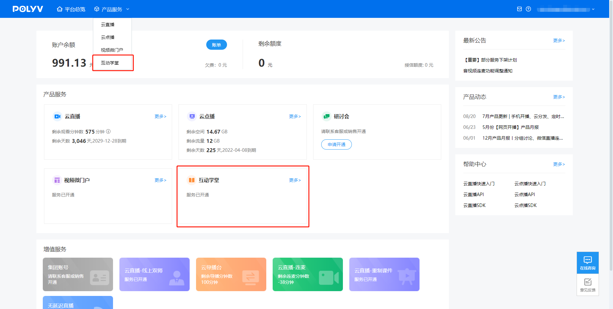613x309 pixels.
Task: Click the 授信额度: 0 元 text
Action: [x=419, y=65]
